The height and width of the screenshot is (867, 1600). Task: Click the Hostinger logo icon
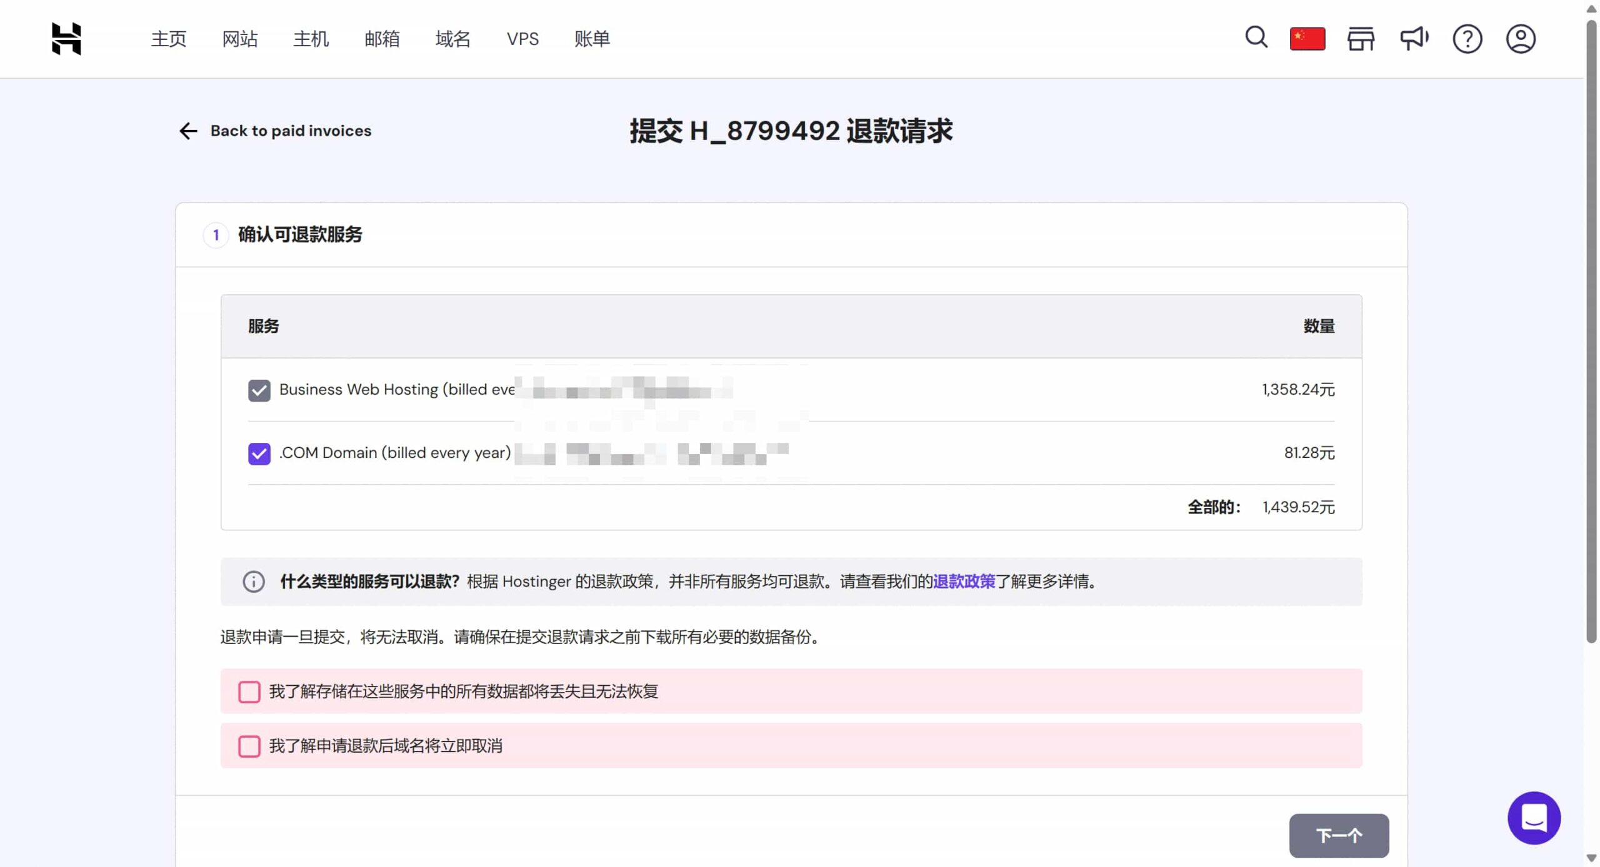point(66,39)
